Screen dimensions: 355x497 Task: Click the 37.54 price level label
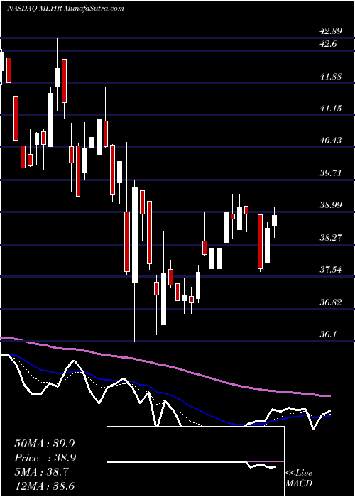331,270
